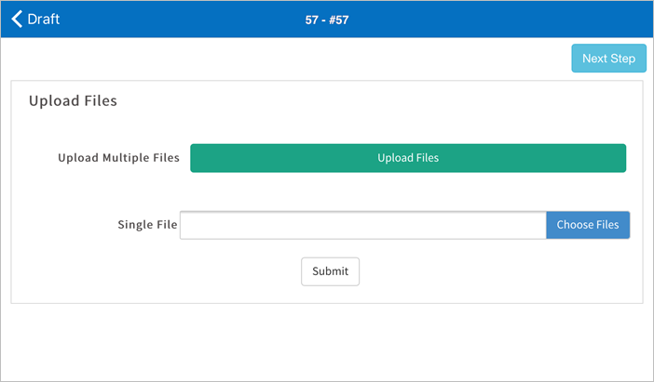Advance to next step in workflow
This screenshot has height=382, width=654.
(608, 59)
